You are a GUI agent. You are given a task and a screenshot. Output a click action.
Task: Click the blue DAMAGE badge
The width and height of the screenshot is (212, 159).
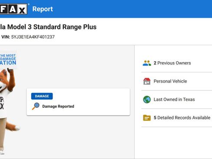42,96
